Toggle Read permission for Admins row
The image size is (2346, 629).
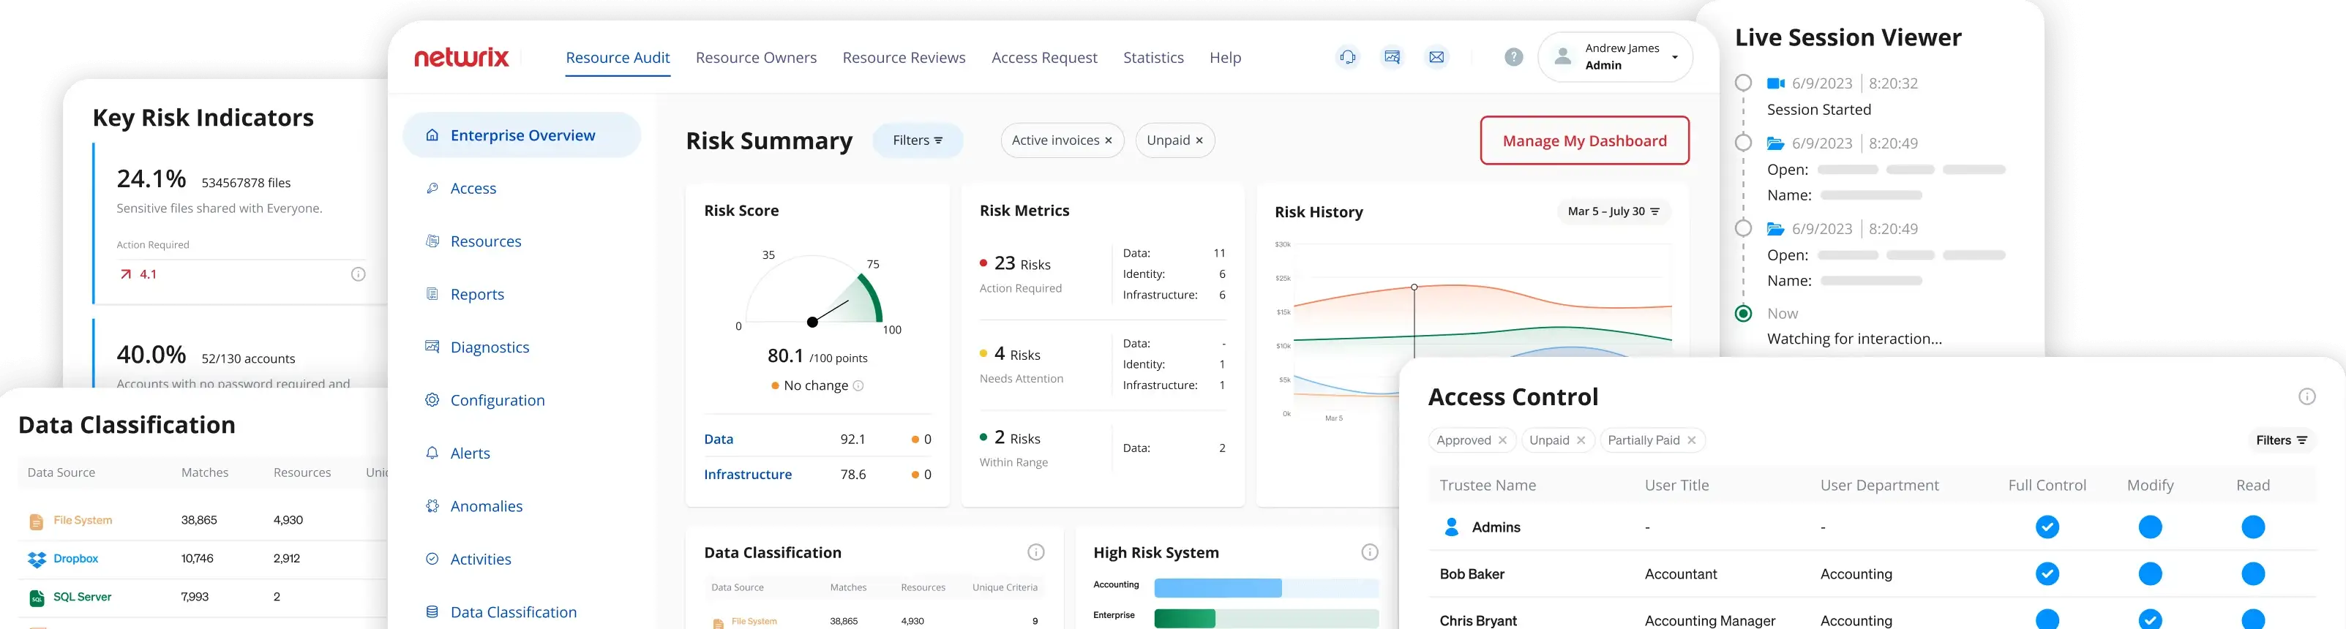click(2253, 527)
